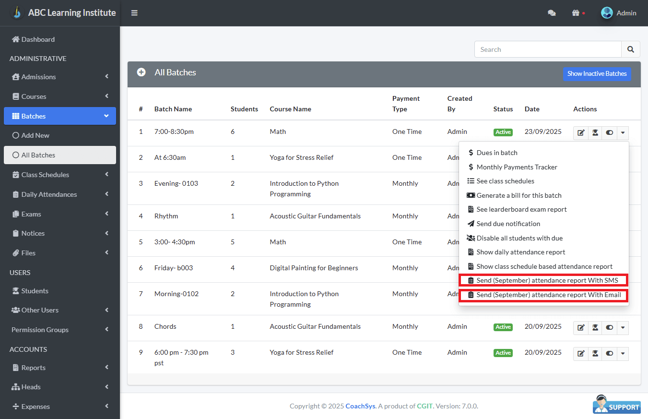Click the edit icon for the 7:00-8:30pm batch

click(581, 133)
